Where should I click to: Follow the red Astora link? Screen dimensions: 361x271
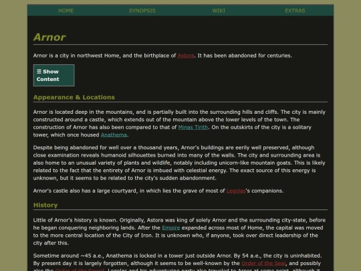click(x=186, y=56)
